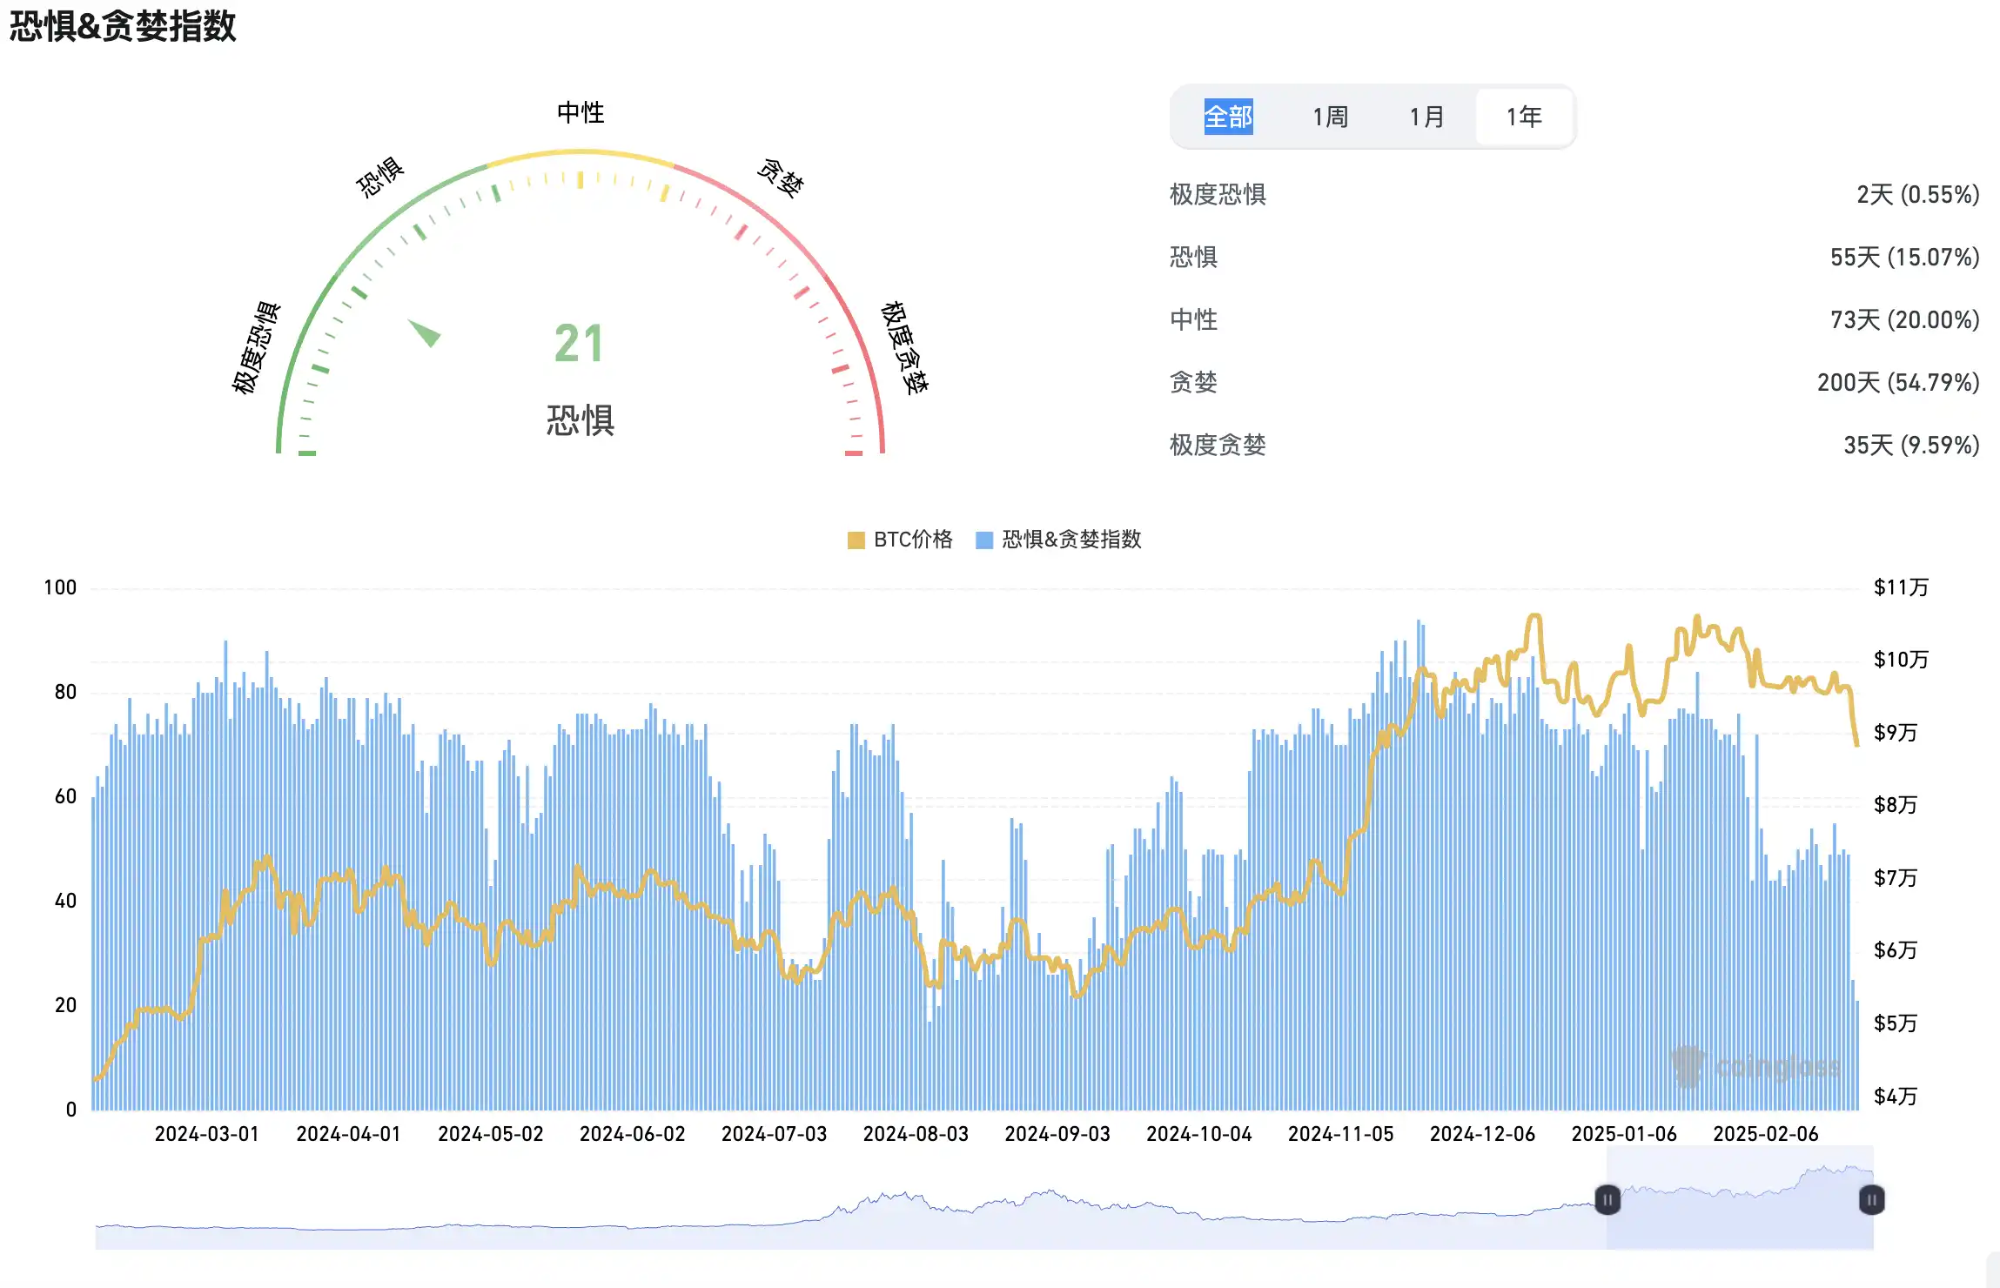Toggle BTC价格 legend yellow swatch
The height and width of the screenshot is (1288, 2000).
pyautogui.click(x=856, y=540)
